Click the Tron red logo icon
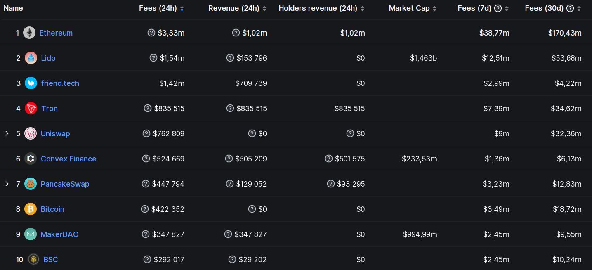This screenshot has height=270, width=592. point(31,109)
